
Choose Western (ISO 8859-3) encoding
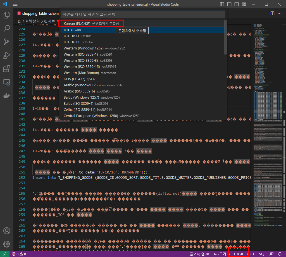(142, 61)
